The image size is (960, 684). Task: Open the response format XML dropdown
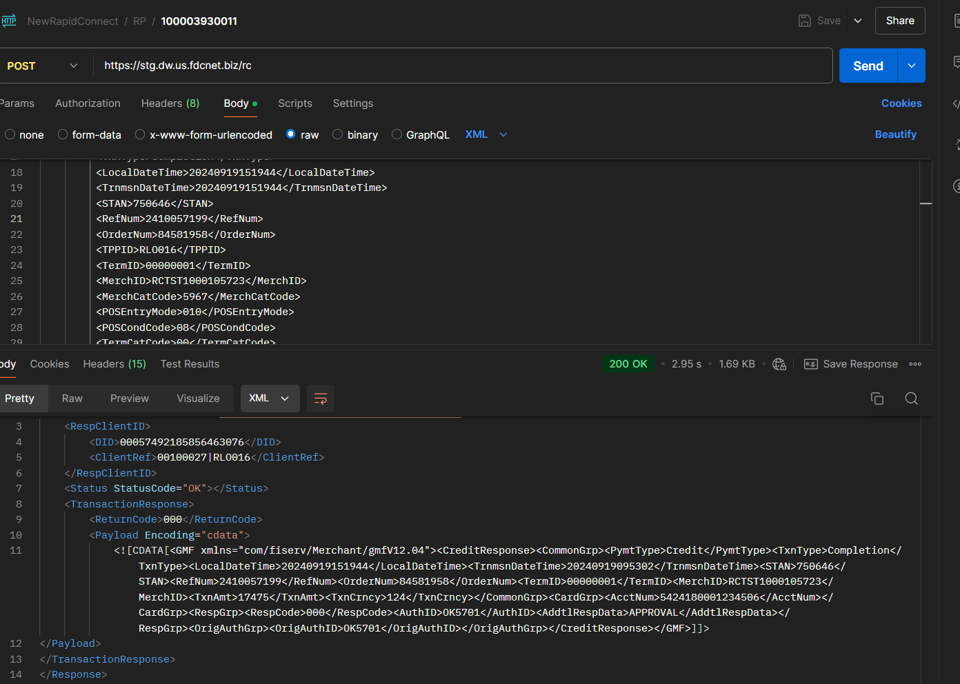pos(270,399)
